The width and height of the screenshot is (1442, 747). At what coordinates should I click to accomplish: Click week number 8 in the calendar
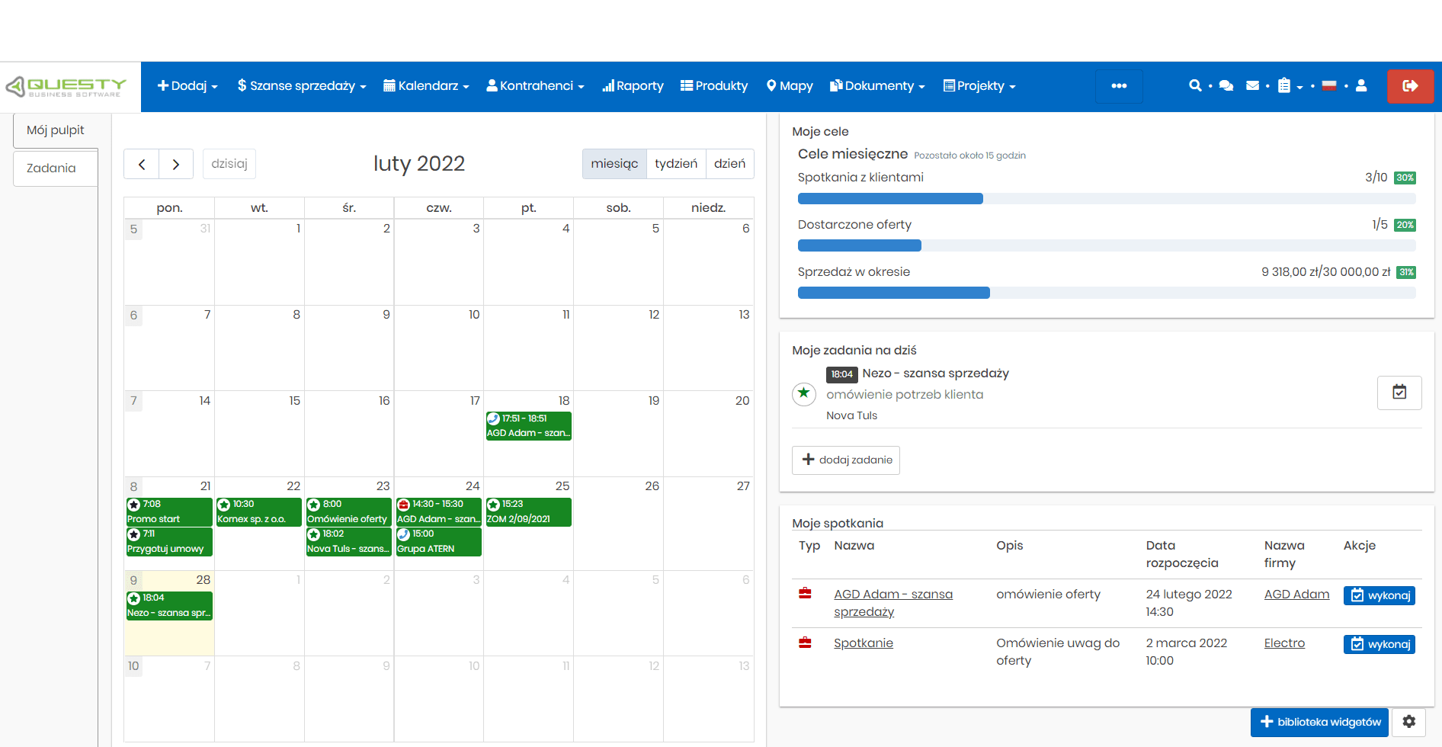pos(133,486)
